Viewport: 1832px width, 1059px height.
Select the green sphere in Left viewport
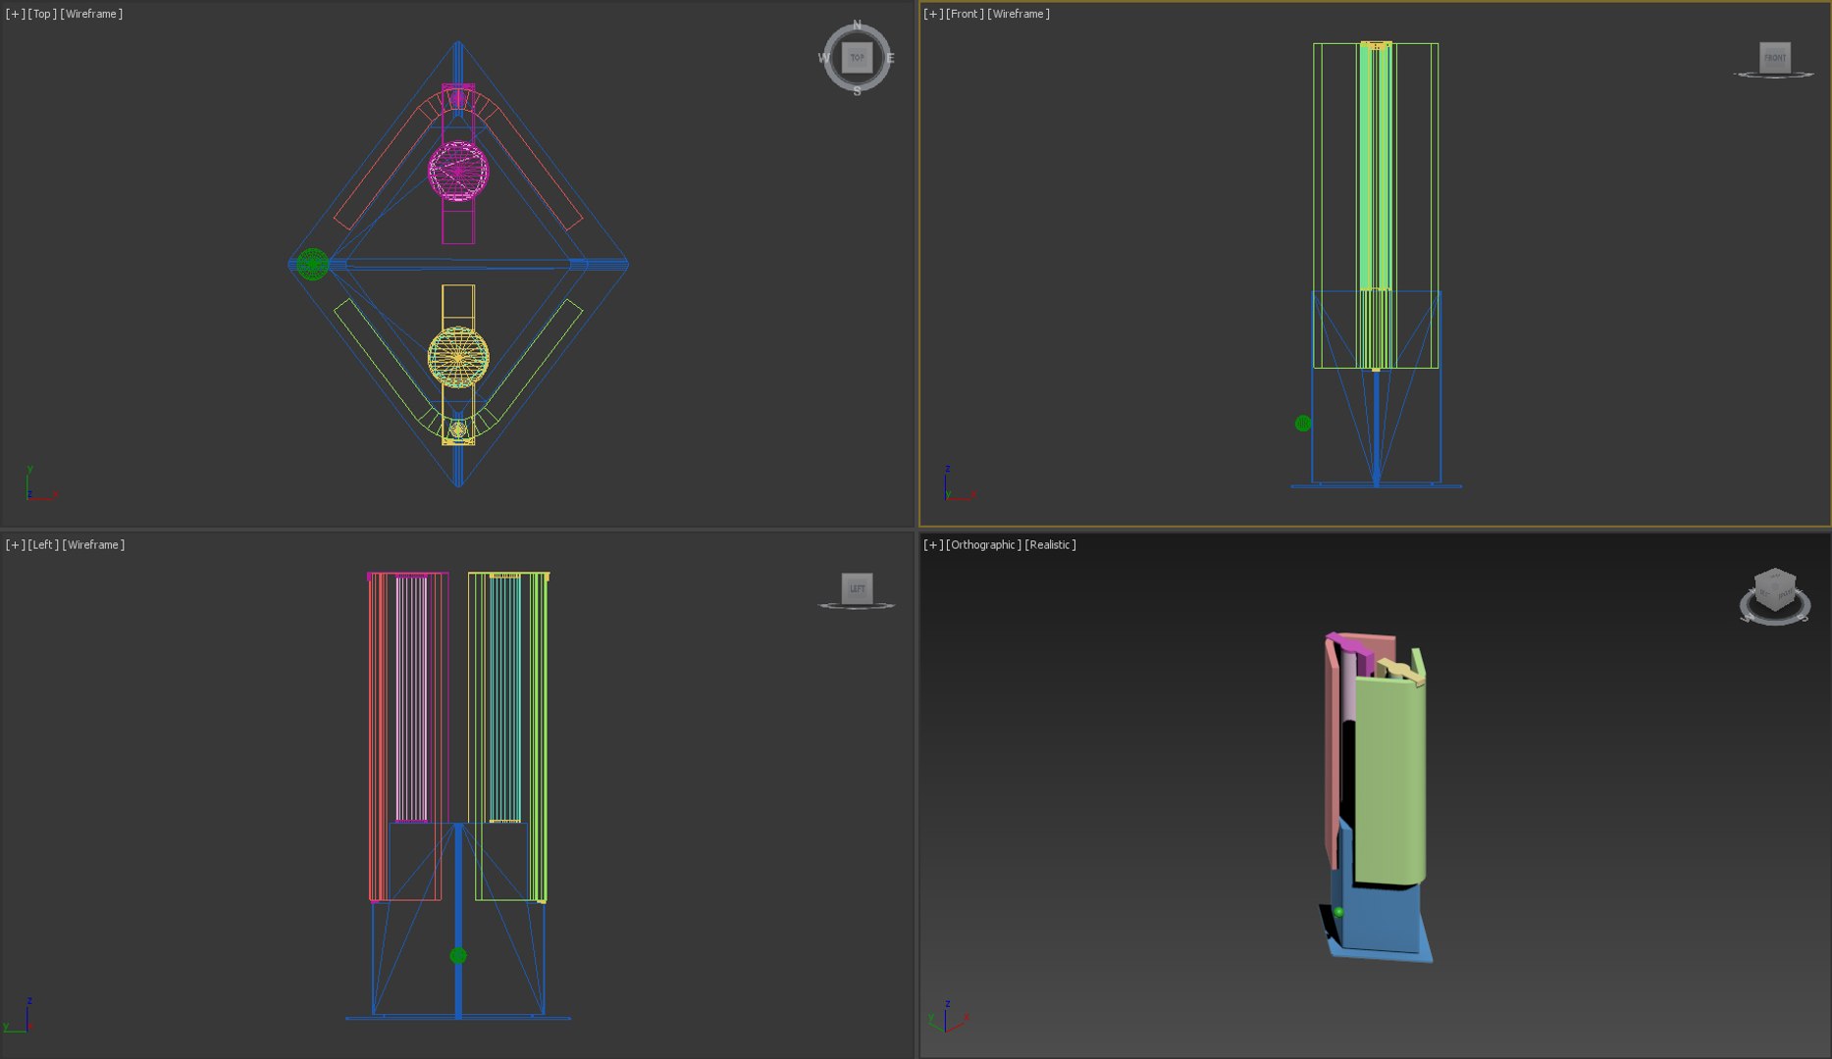[x=458, y=955]
